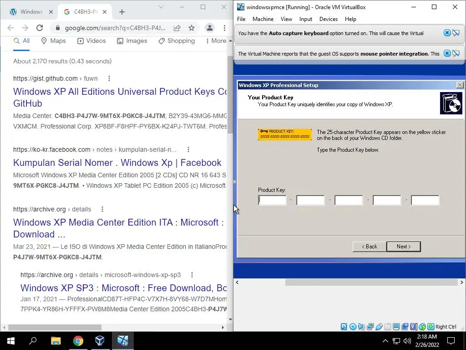Click Next in Windows XP Setup
Screen dimensions: 466x350
(x=404, y=247)
